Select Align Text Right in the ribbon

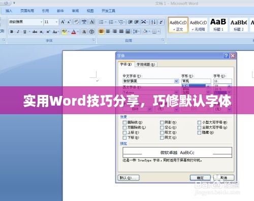[x=114, y=31]
